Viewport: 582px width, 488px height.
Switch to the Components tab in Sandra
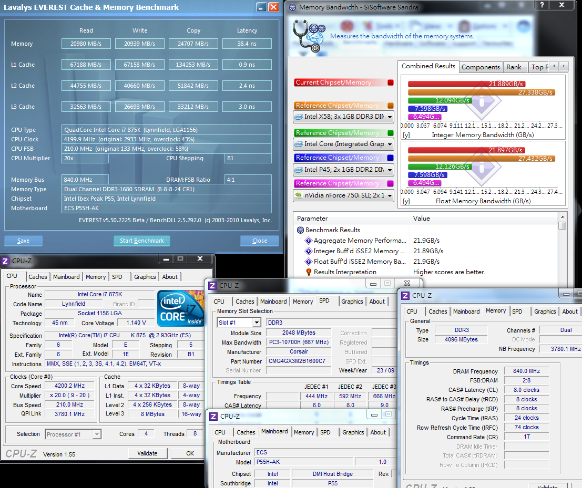481,67
